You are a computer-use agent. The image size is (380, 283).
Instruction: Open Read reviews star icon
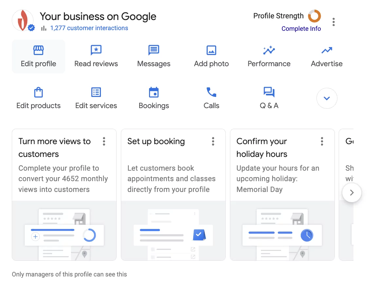coord(96,50)
